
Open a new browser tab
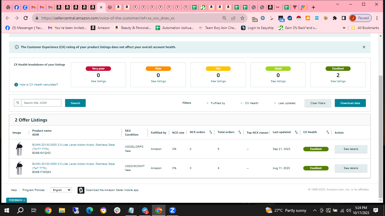[x=313, y=7]
